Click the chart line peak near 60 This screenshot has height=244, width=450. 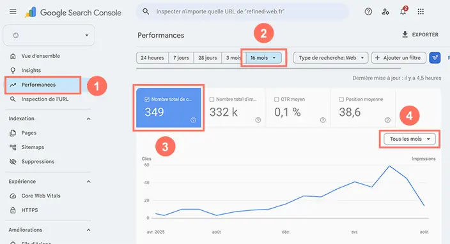pyautogui.click(x=389, y=166)
